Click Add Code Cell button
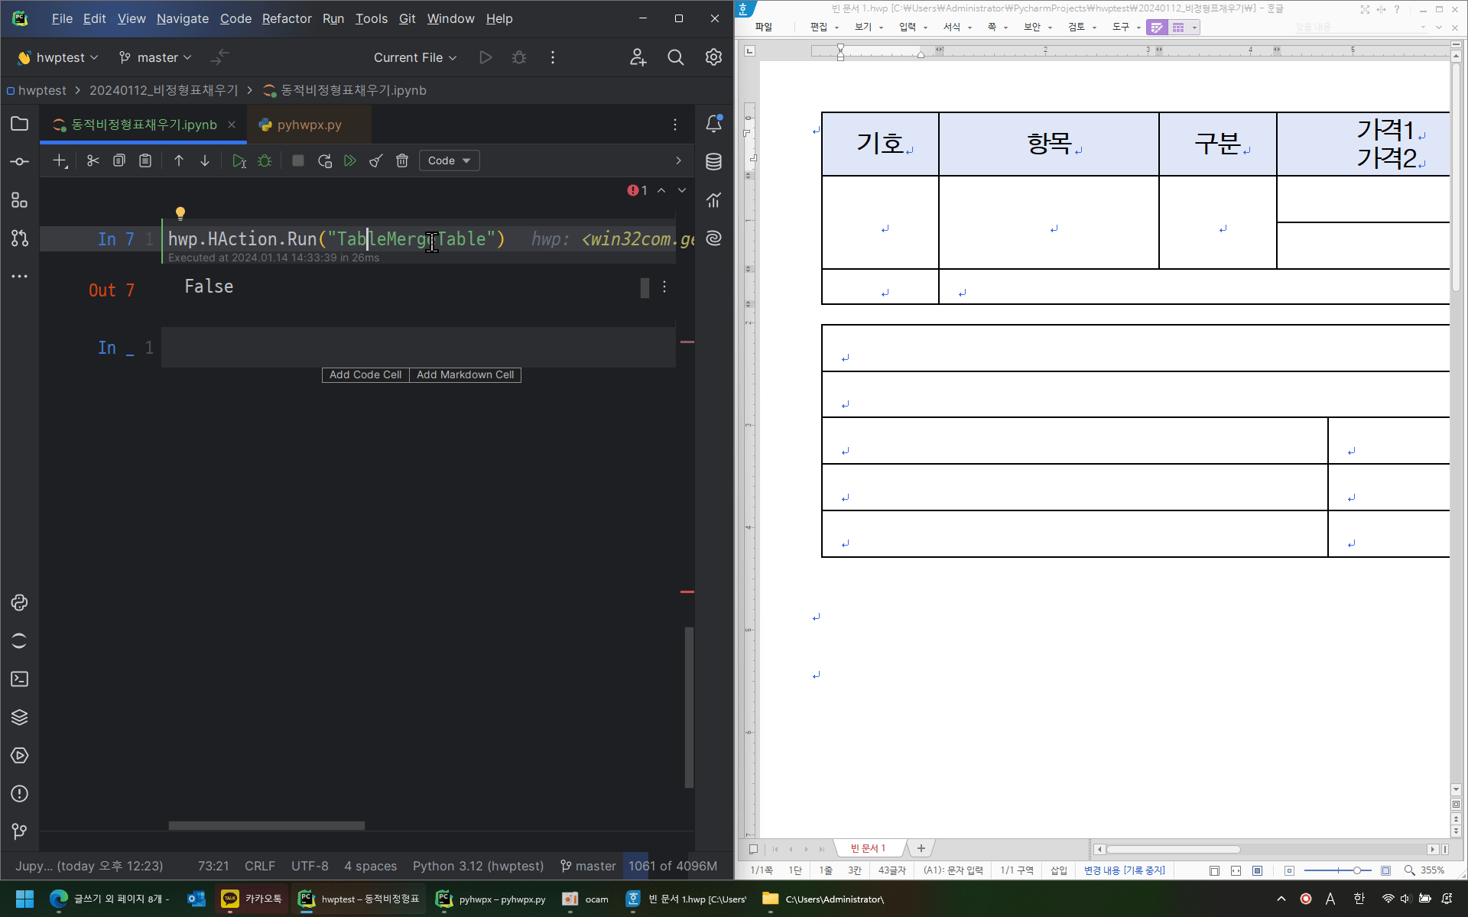This screenshot has width=1468, height=917. click(x=365, y=374)
